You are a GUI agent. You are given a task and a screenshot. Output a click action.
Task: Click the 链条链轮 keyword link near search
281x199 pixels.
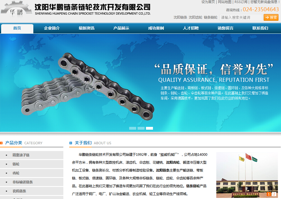211,17
